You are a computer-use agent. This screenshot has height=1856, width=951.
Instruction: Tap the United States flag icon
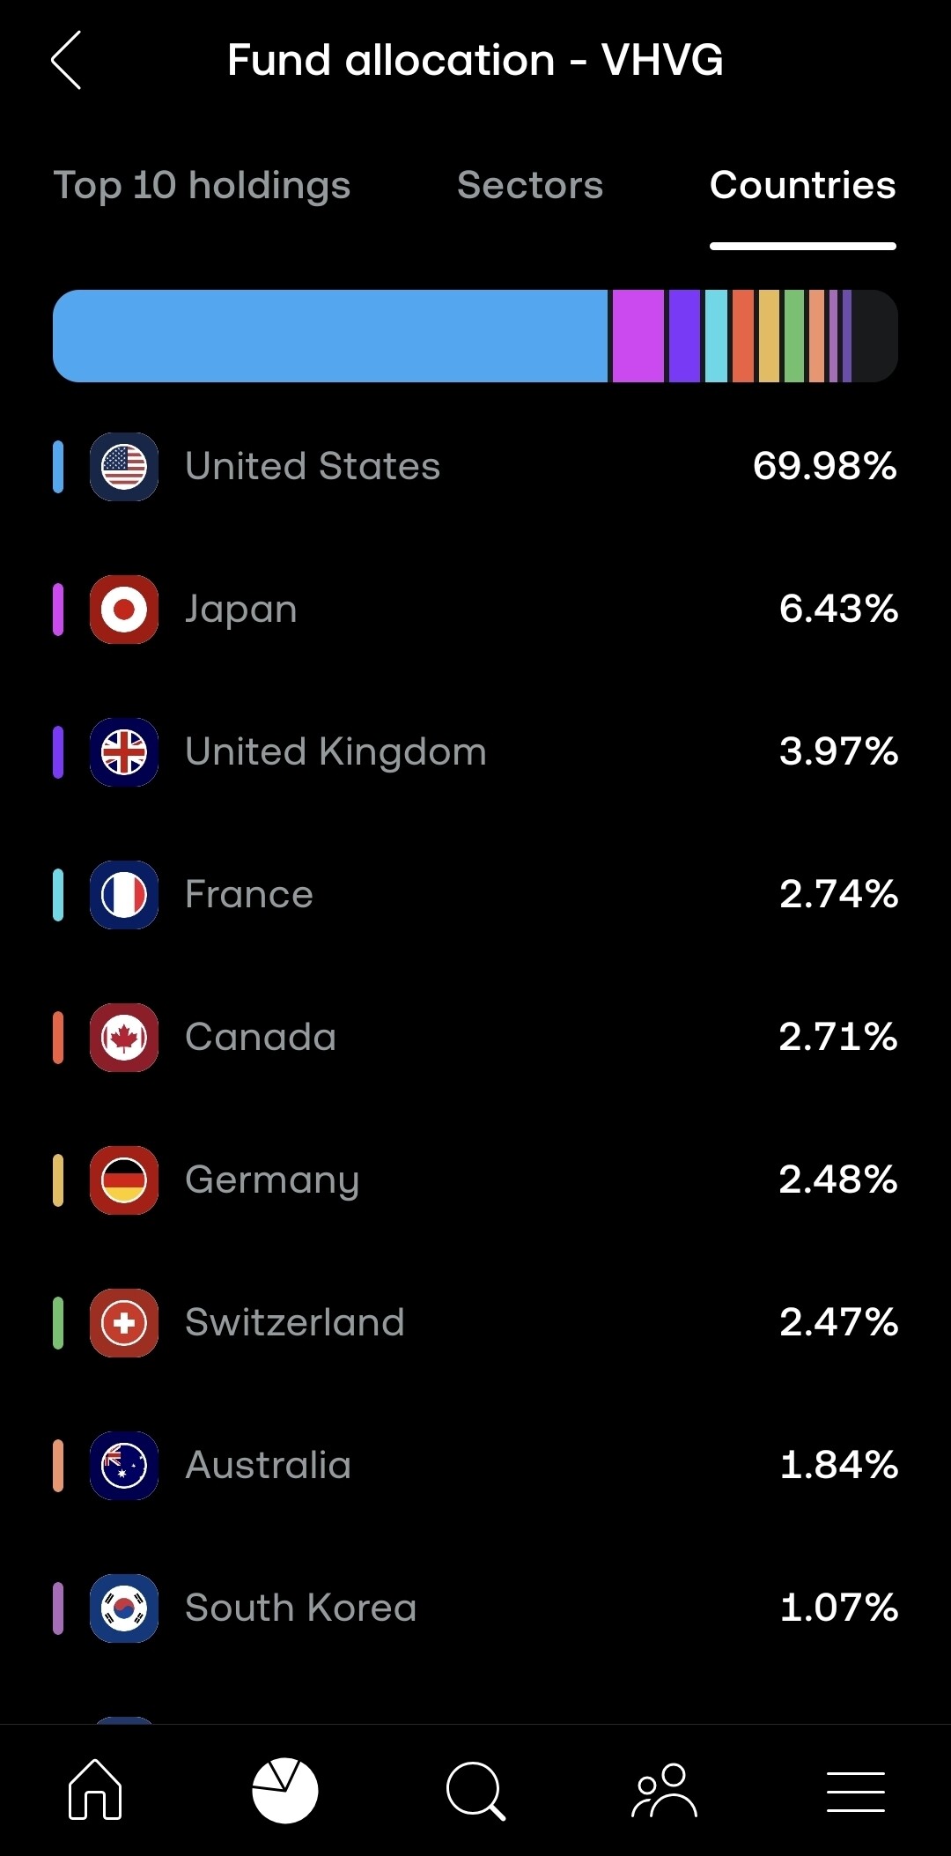pos(124,467)
